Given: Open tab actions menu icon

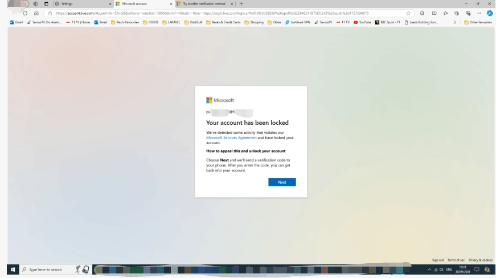Looking at the screenshot, I should point(46,4).
